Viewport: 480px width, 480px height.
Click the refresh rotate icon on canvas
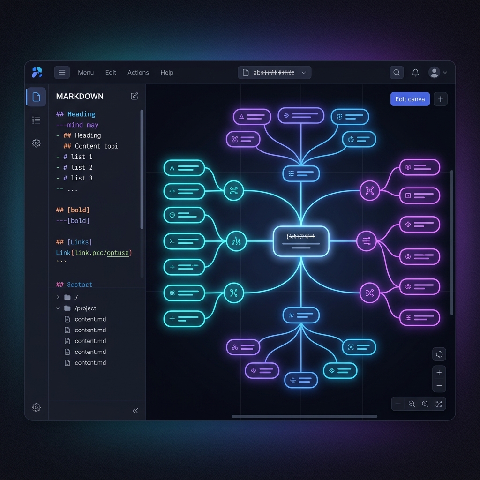(439, 354)
